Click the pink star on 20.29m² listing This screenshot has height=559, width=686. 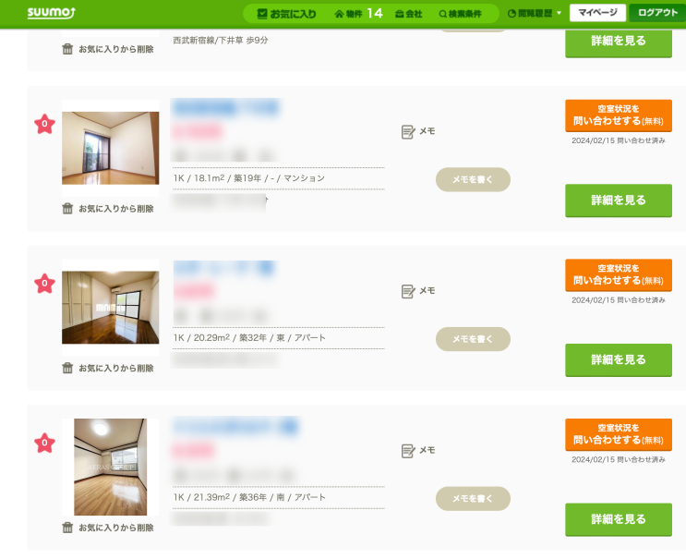pyautogui.click(x=44, y=284)
